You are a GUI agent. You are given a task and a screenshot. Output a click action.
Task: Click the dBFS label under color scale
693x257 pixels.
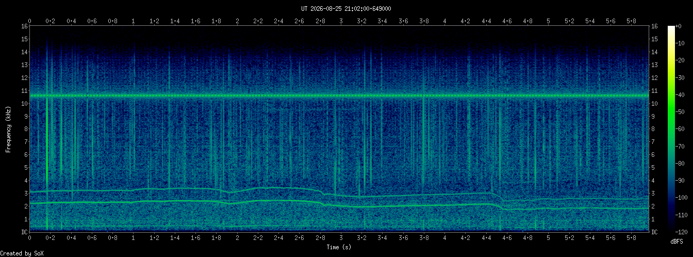point(678,241)
